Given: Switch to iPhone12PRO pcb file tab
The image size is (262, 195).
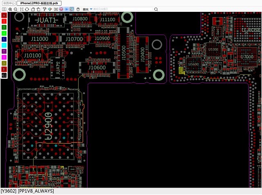Looking at the screenshot, I should (39, 3).
